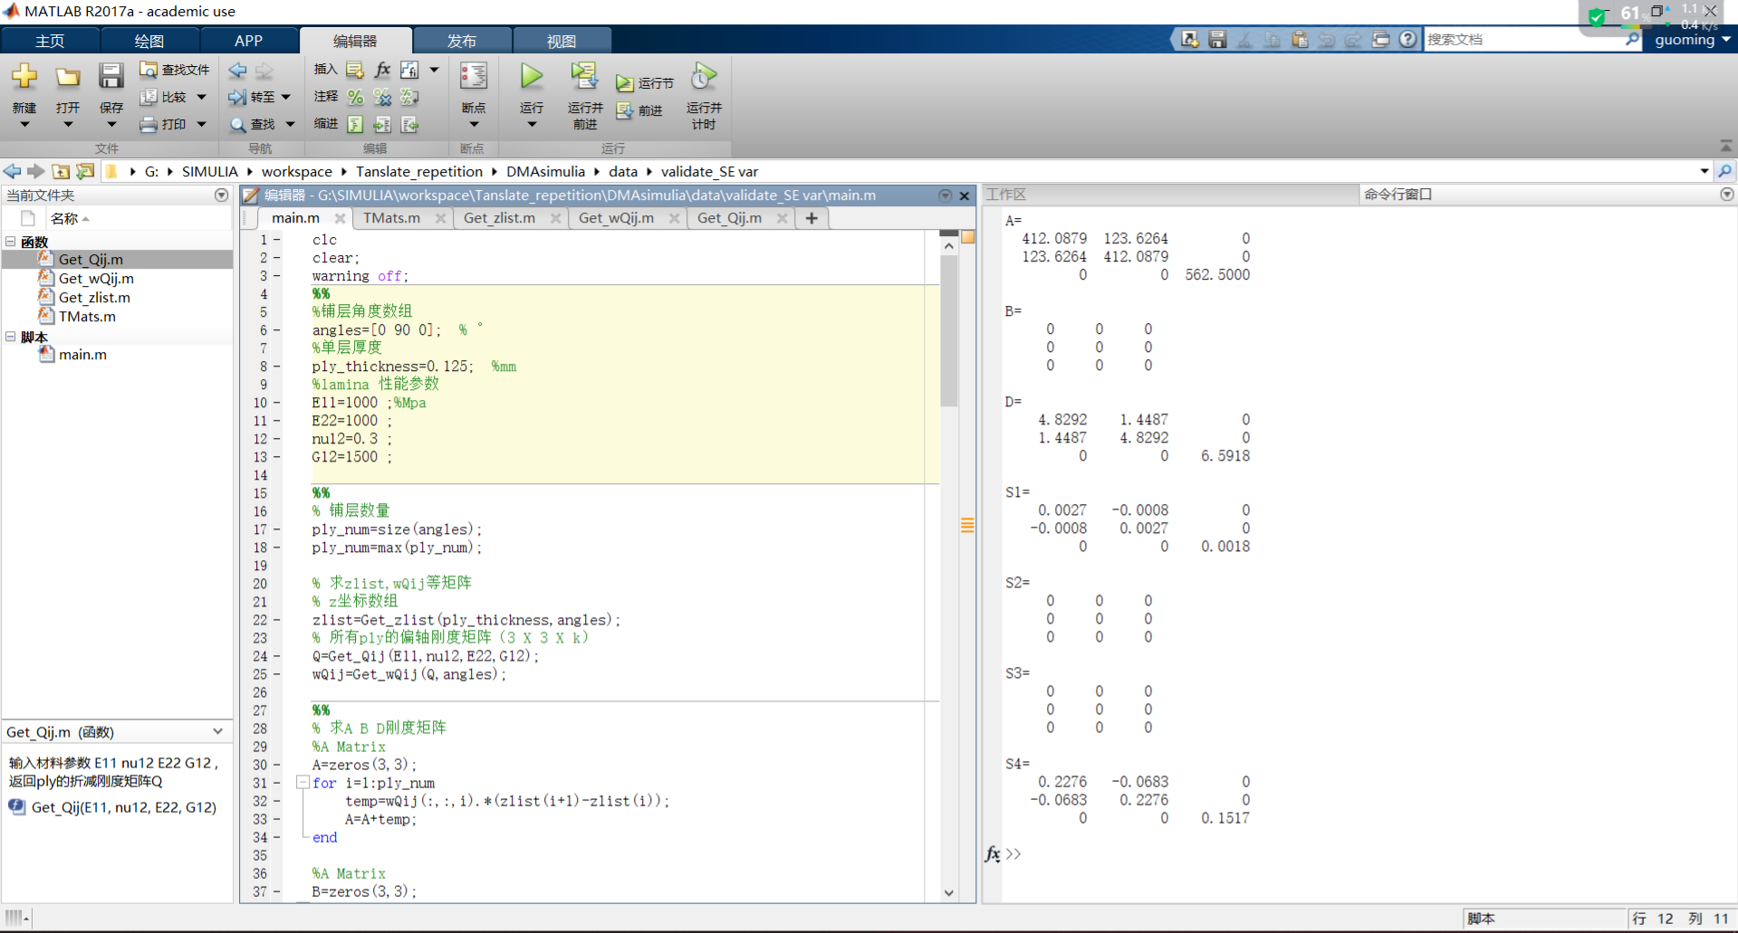1738x933 pixels.
Task: Click the comment percent icon
Action: coord(355,97)
